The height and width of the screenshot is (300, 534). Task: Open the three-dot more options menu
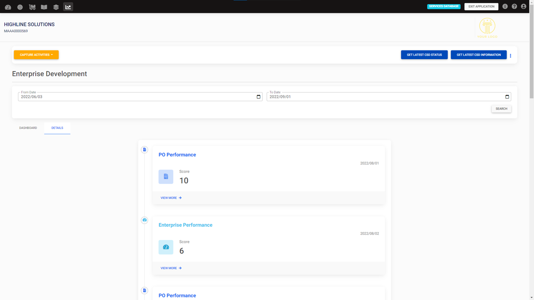coord(510,55)
